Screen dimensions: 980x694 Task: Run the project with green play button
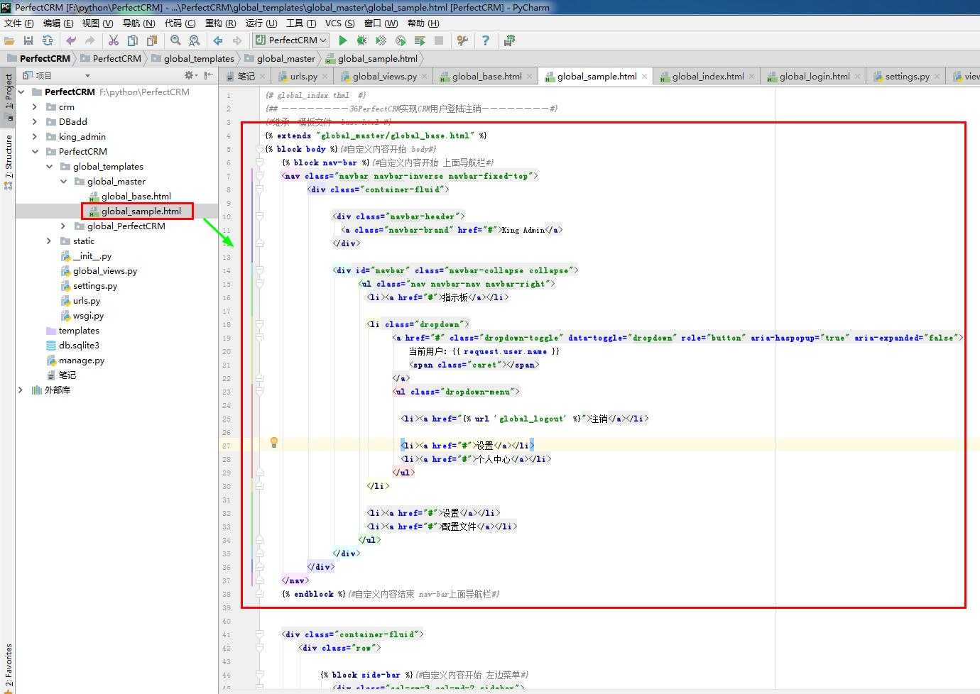(x=343, y=40)
